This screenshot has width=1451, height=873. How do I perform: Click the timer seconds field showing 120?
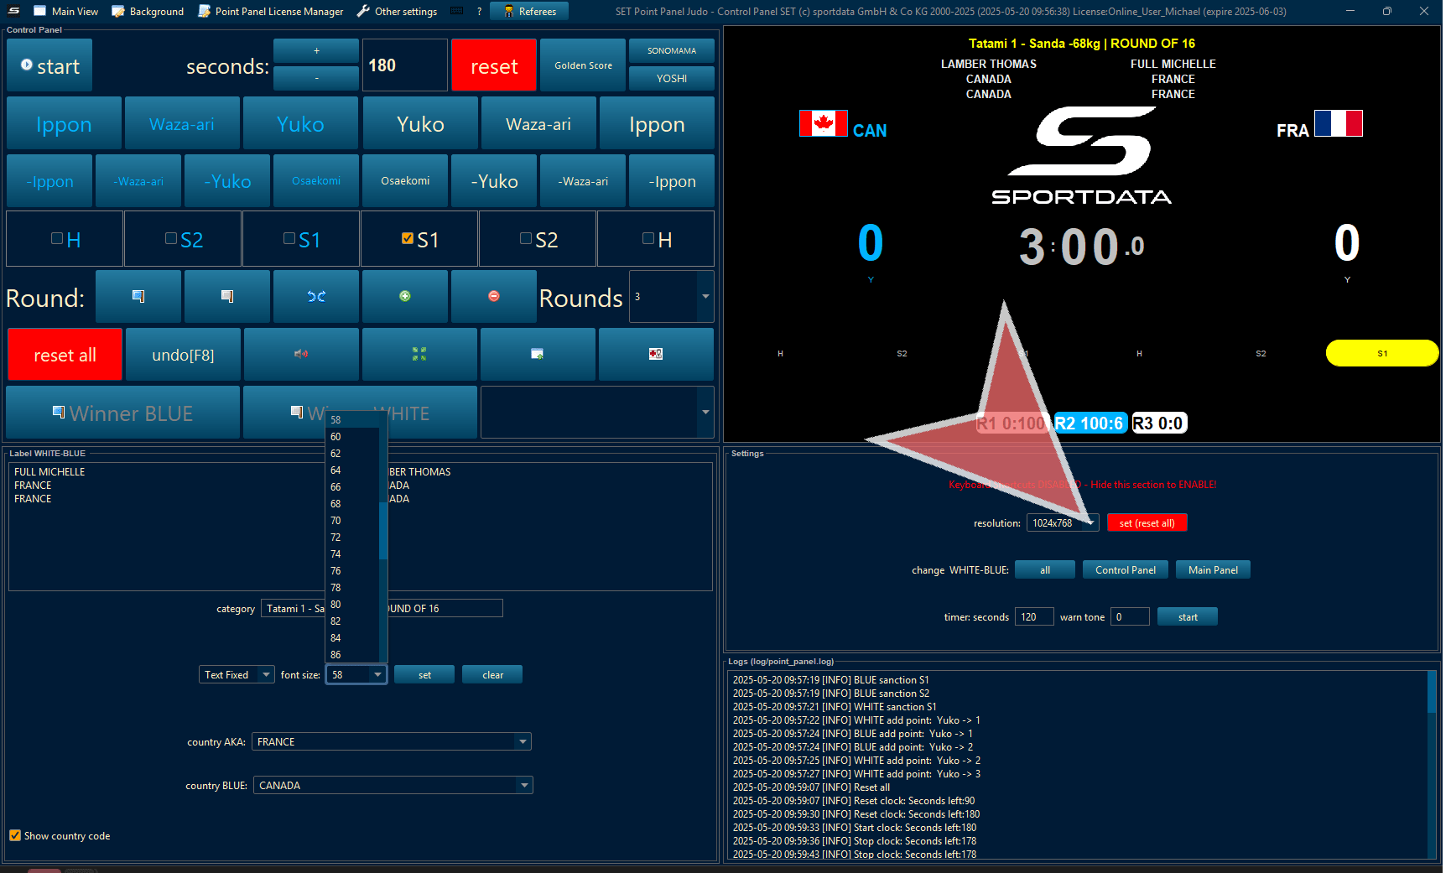click(1033, 616)
